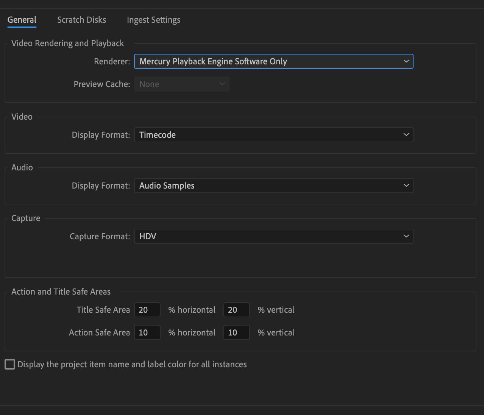Open the Ingest Settings tab
Screen dimensions: 484x415
(153, 20)
